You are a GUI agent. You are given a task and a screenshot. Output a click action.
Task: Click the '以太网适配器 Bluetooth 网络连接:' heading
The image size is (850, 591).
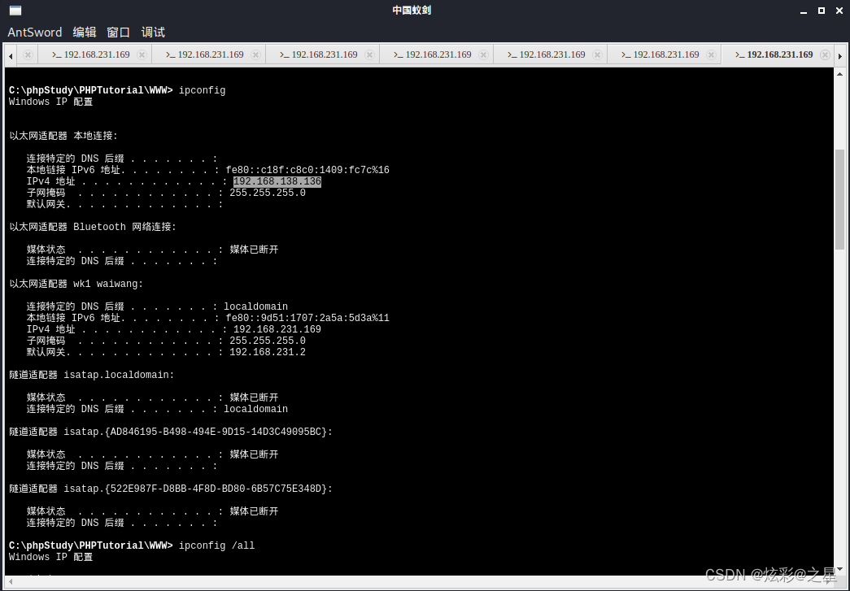(93, 227)
